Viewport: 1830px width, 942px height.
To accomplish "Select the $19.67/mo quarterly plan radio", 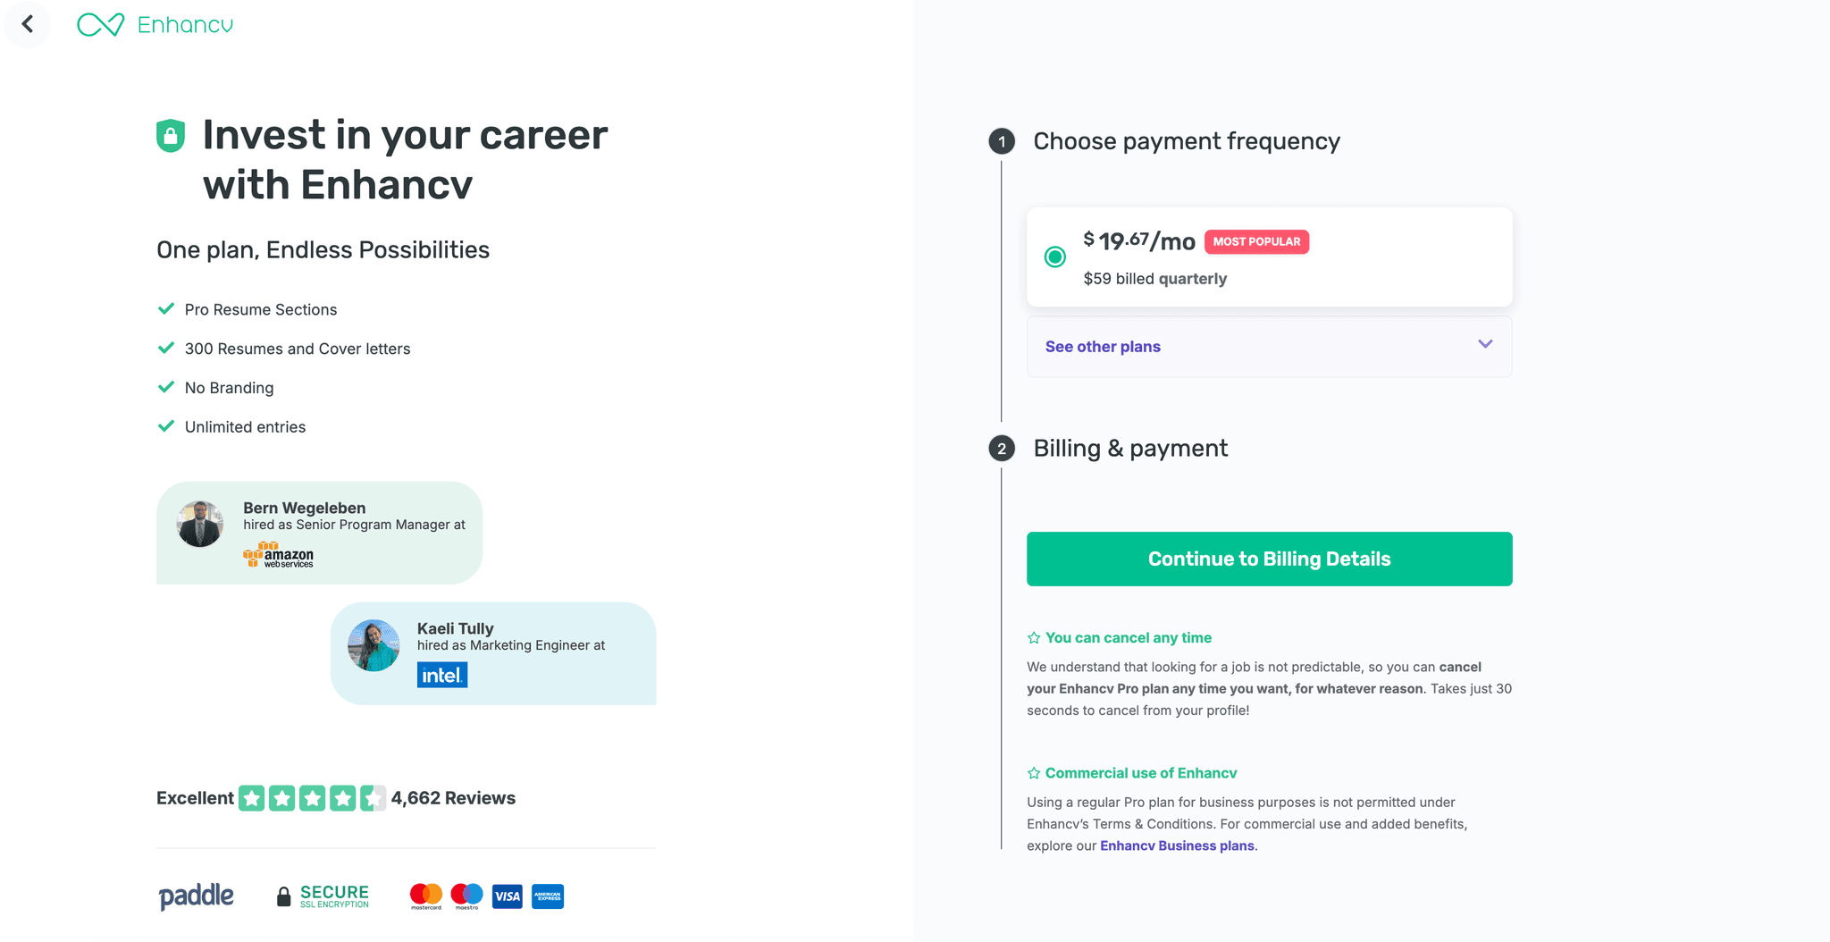I will point(1055,257).
